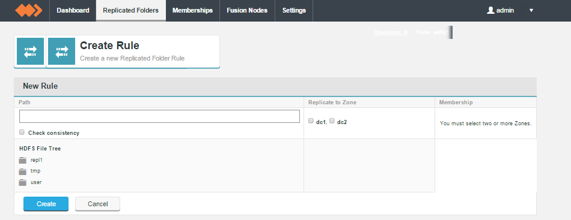Click the orange WANdisco logo icon
Viewport: 571px width, 220px height.
28,11
